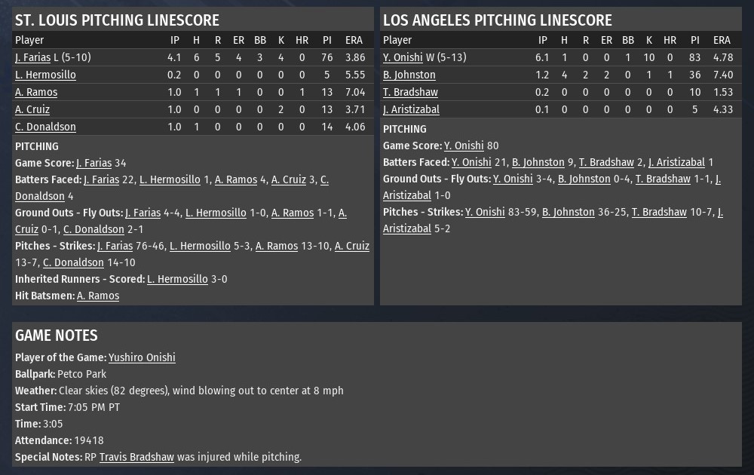The image size is (754, 475).
Task: Click Y. Onishi beside Game Score 80
Action: click(x=464, y=146)
